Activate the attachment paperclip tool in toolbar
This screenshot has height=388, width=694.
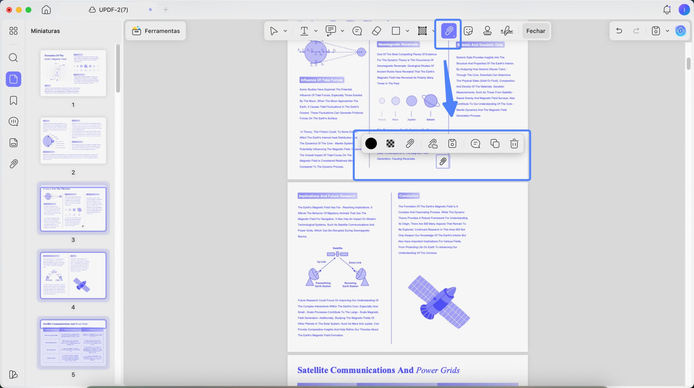449,31
